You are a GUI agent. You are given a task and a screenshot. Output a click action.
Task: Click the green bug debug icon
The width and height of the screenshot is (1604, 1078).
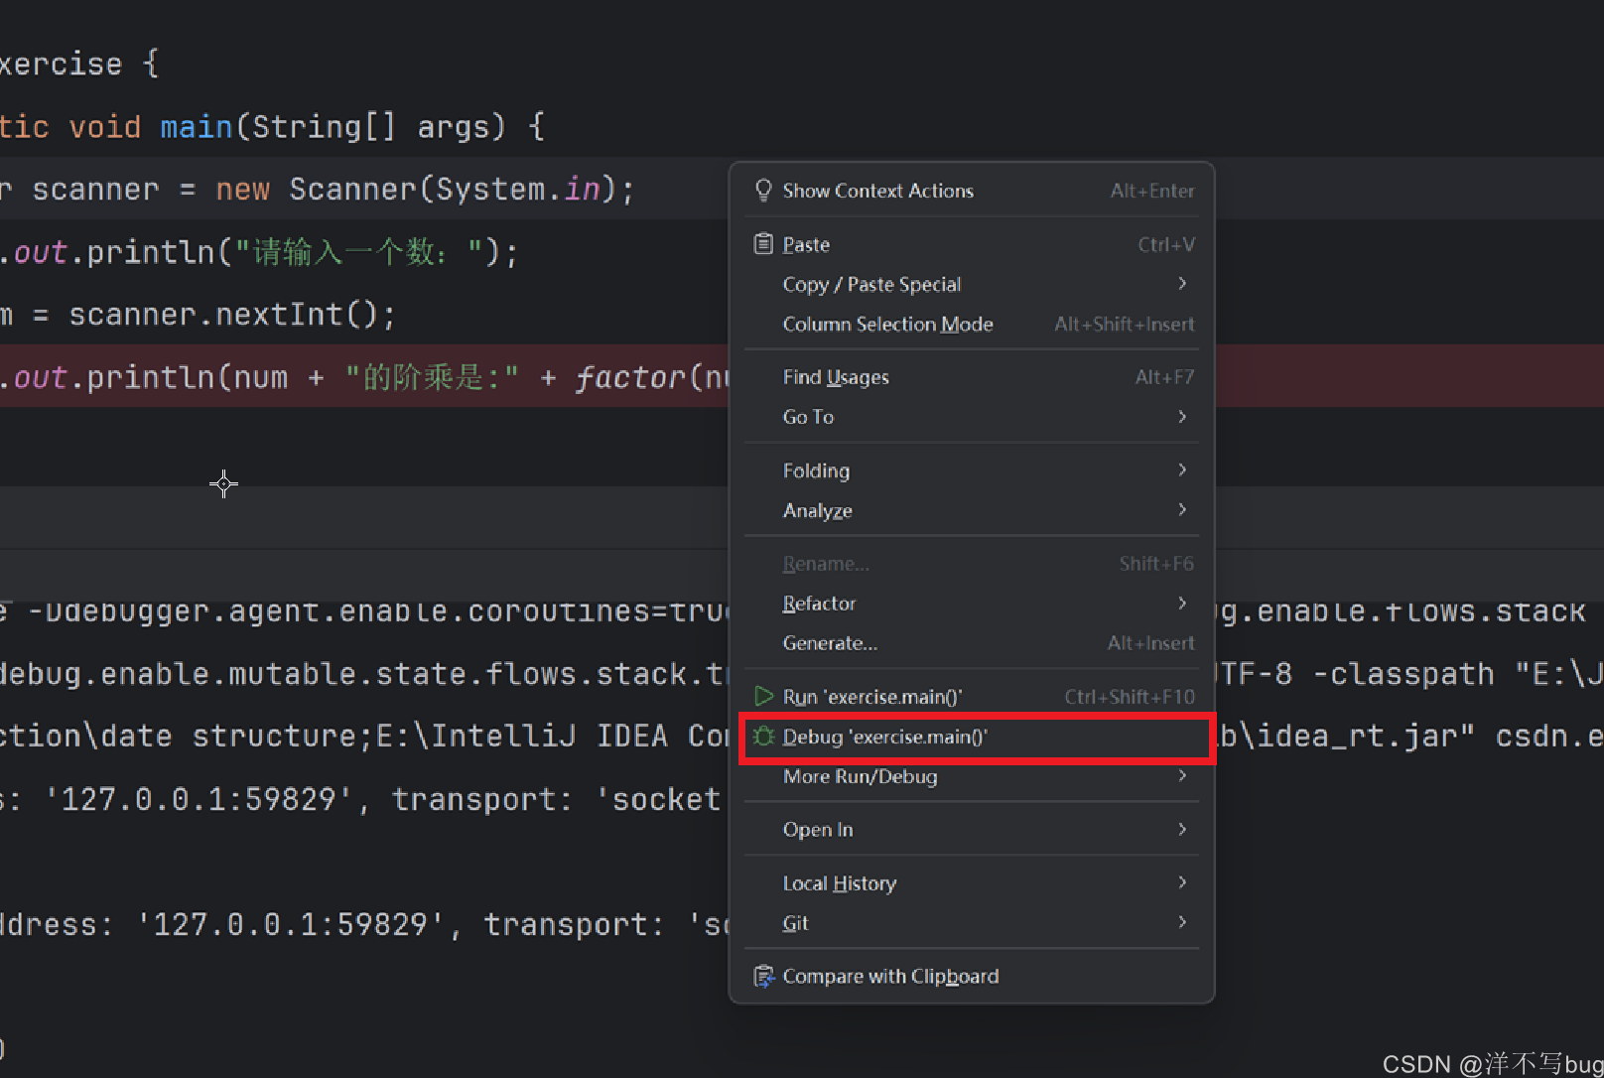(763, 737)
